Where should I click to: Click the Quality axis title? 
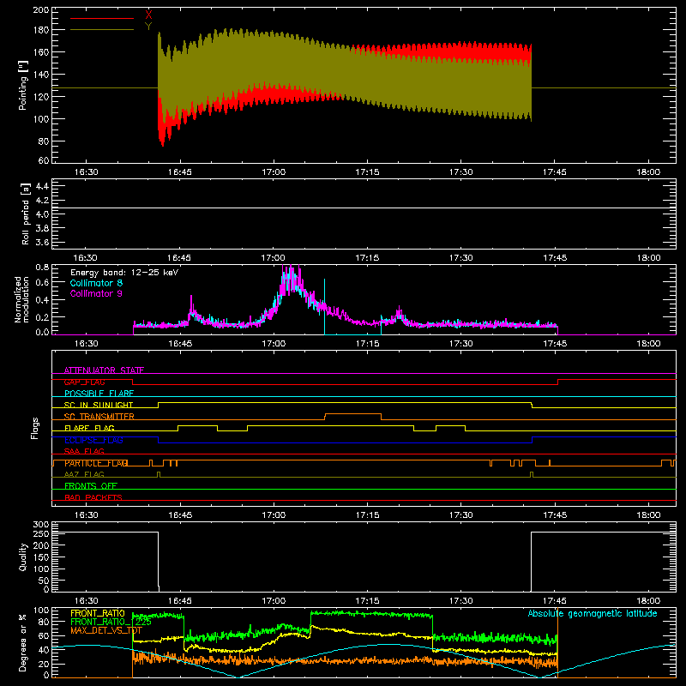pos(23,557)
